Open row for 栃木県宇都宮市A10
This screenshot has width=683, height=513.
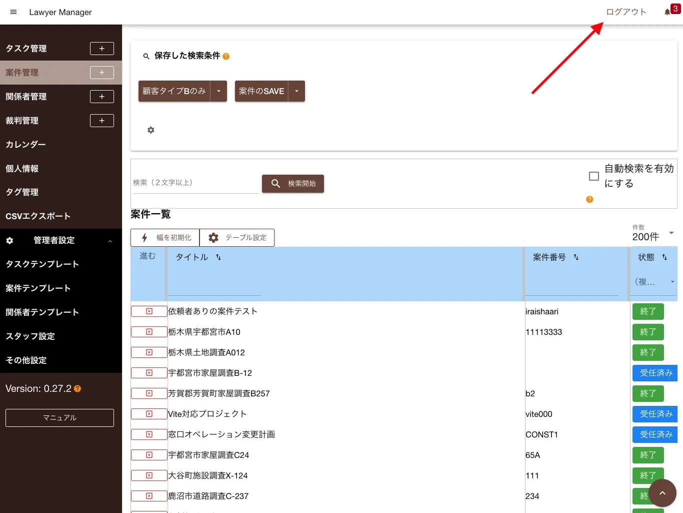pos(149,332)
